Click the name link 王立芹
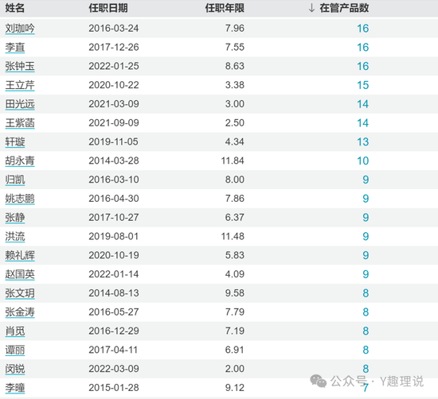438x399 pixels. click(x=20, y=85)
